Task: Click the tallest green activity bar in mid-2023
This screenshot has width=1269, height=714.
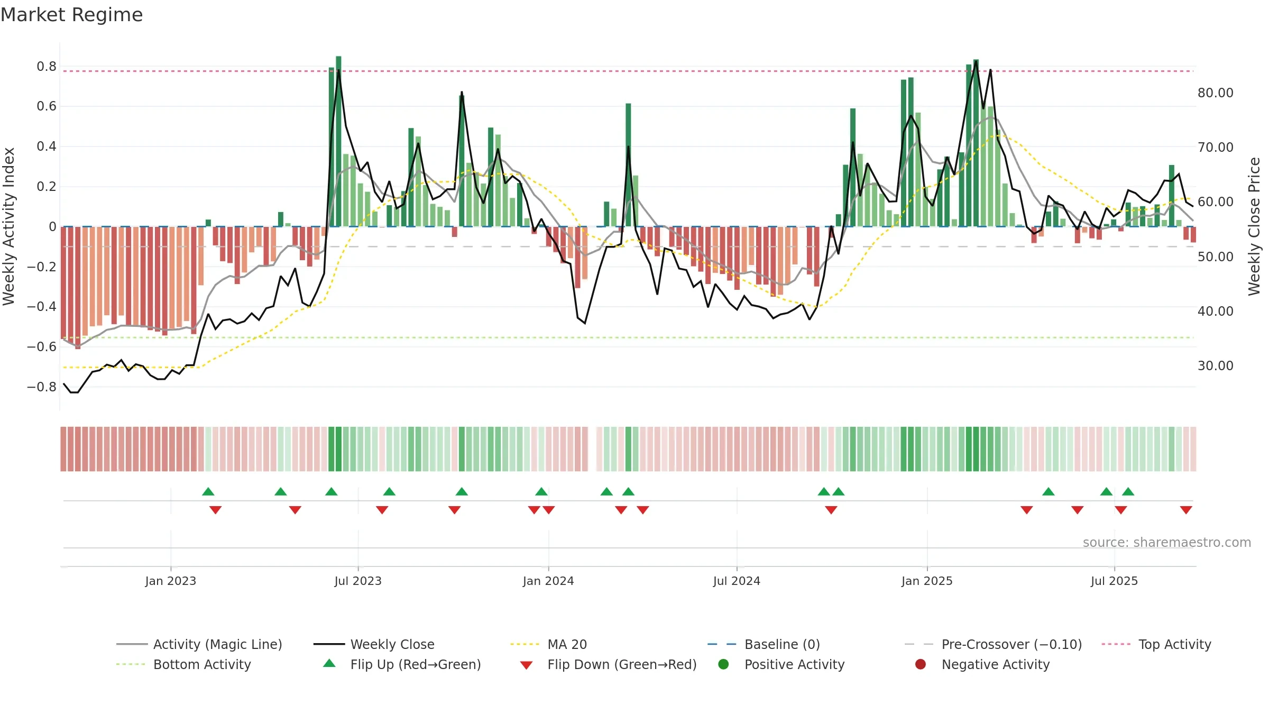Action: 338,141
